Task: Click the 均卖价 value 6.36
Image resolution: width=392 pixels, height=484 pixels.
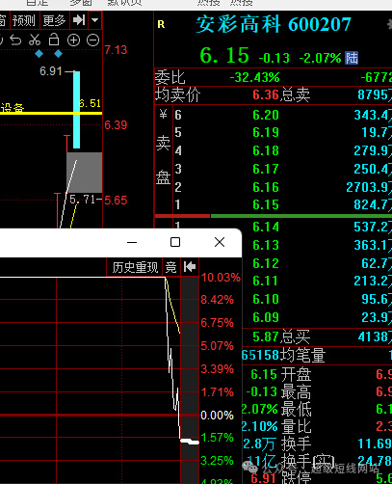Action: [266, 94]
